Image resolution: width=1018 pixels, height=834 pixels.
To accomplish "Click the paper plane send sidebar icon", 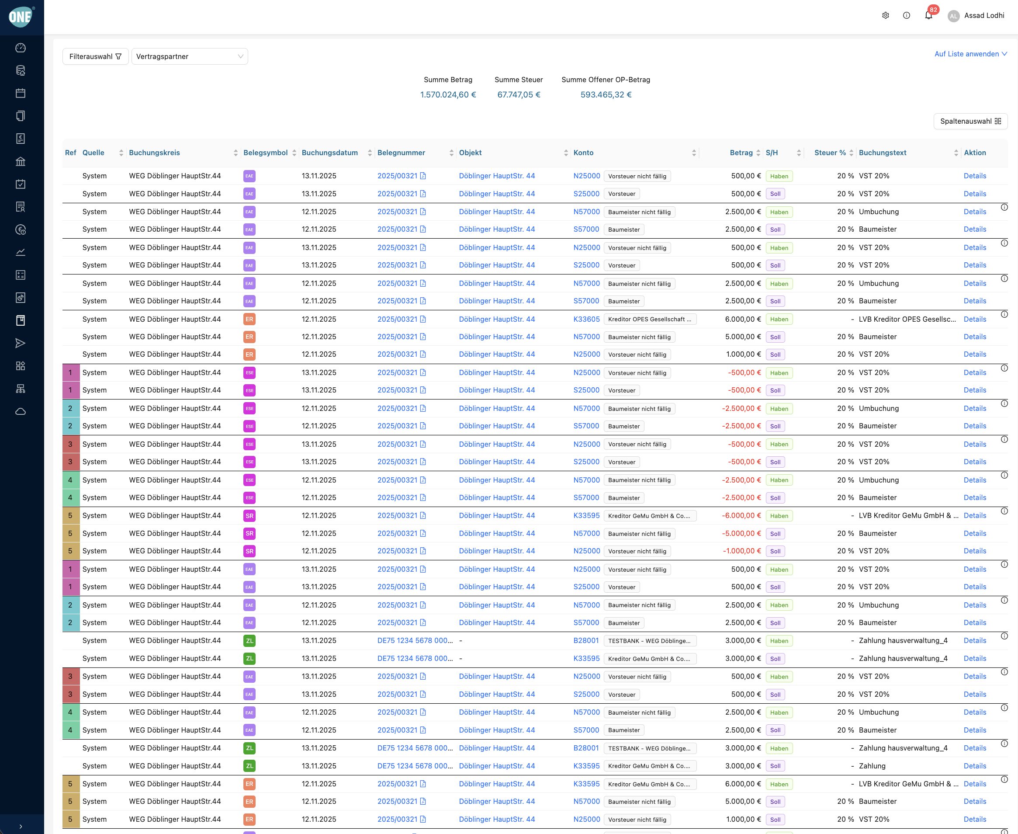I will 20,343.
